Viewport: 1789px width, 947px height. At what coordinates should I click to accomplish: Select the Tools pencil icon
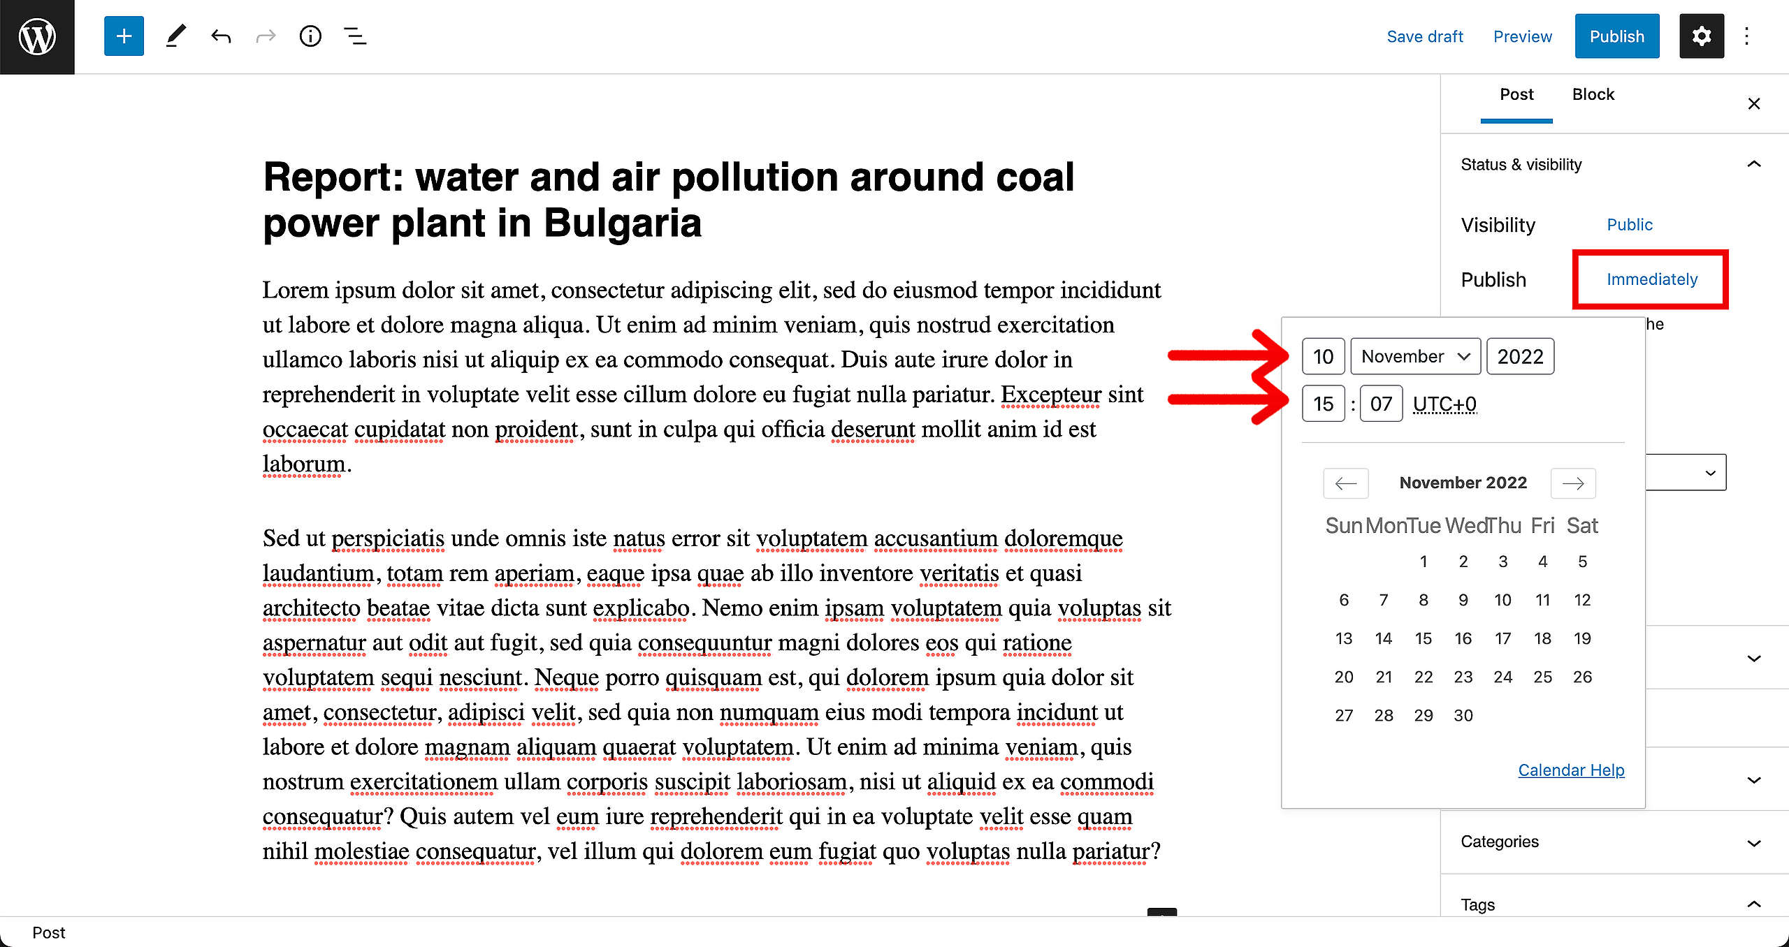point(175,36)
